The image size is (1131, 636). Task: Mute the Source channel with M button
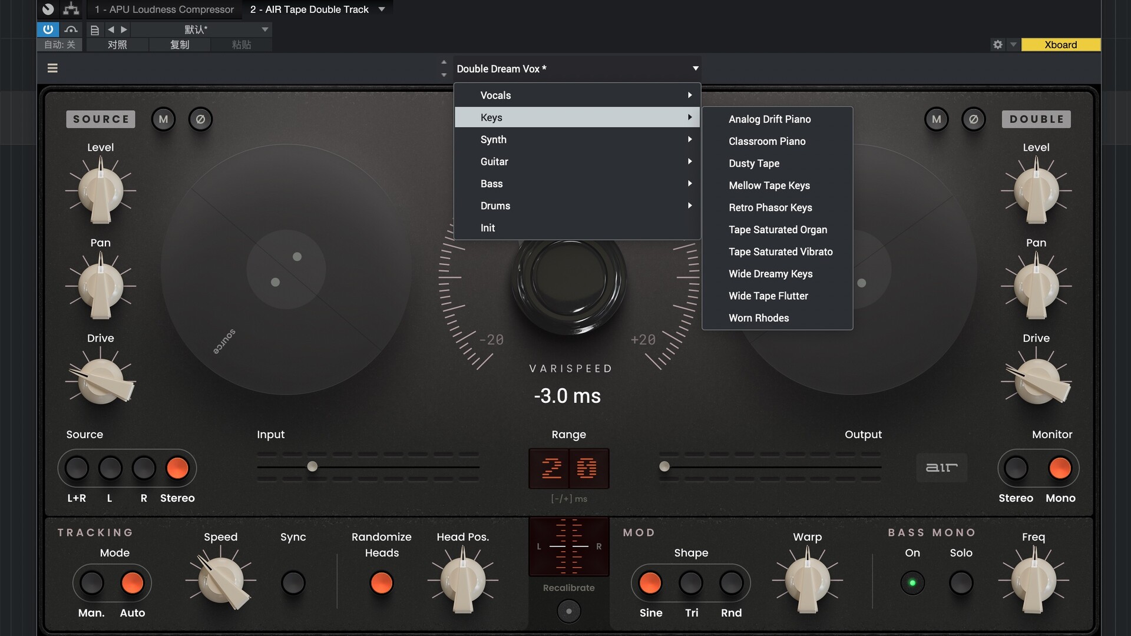point(163,119)
